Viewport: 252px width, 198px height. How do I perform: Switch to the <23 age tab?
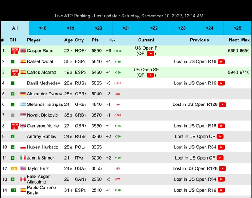tap(182, 28)
